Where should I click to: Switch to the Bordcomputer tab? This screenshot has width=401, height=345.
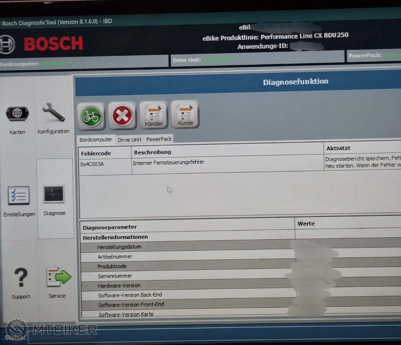click(x=96, y=140)
